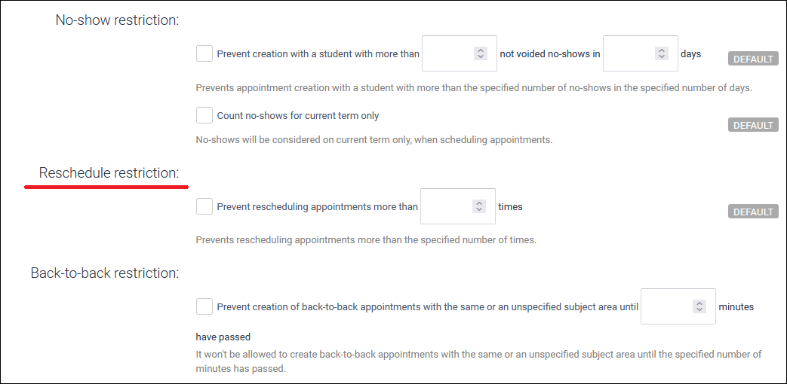The image size is (787, 384).
Task: Enable the prevent creation with no-shows checkbox
Action: tap(204, 53)
